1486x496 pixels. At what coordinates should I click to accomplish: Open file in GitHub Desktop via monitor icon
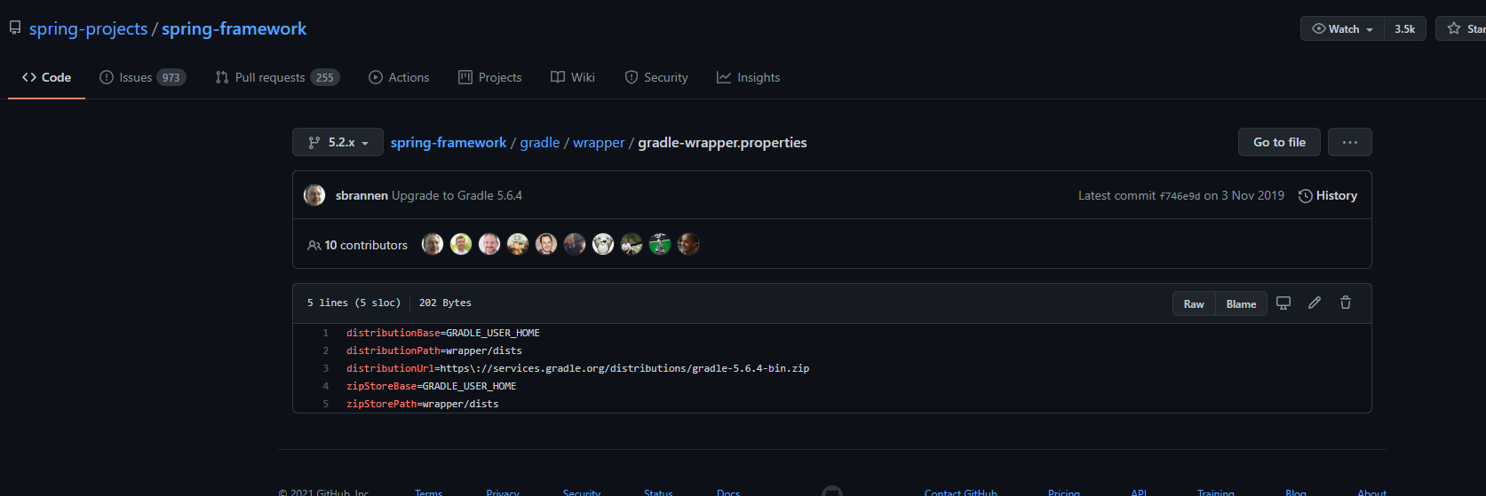[1283, 303]
